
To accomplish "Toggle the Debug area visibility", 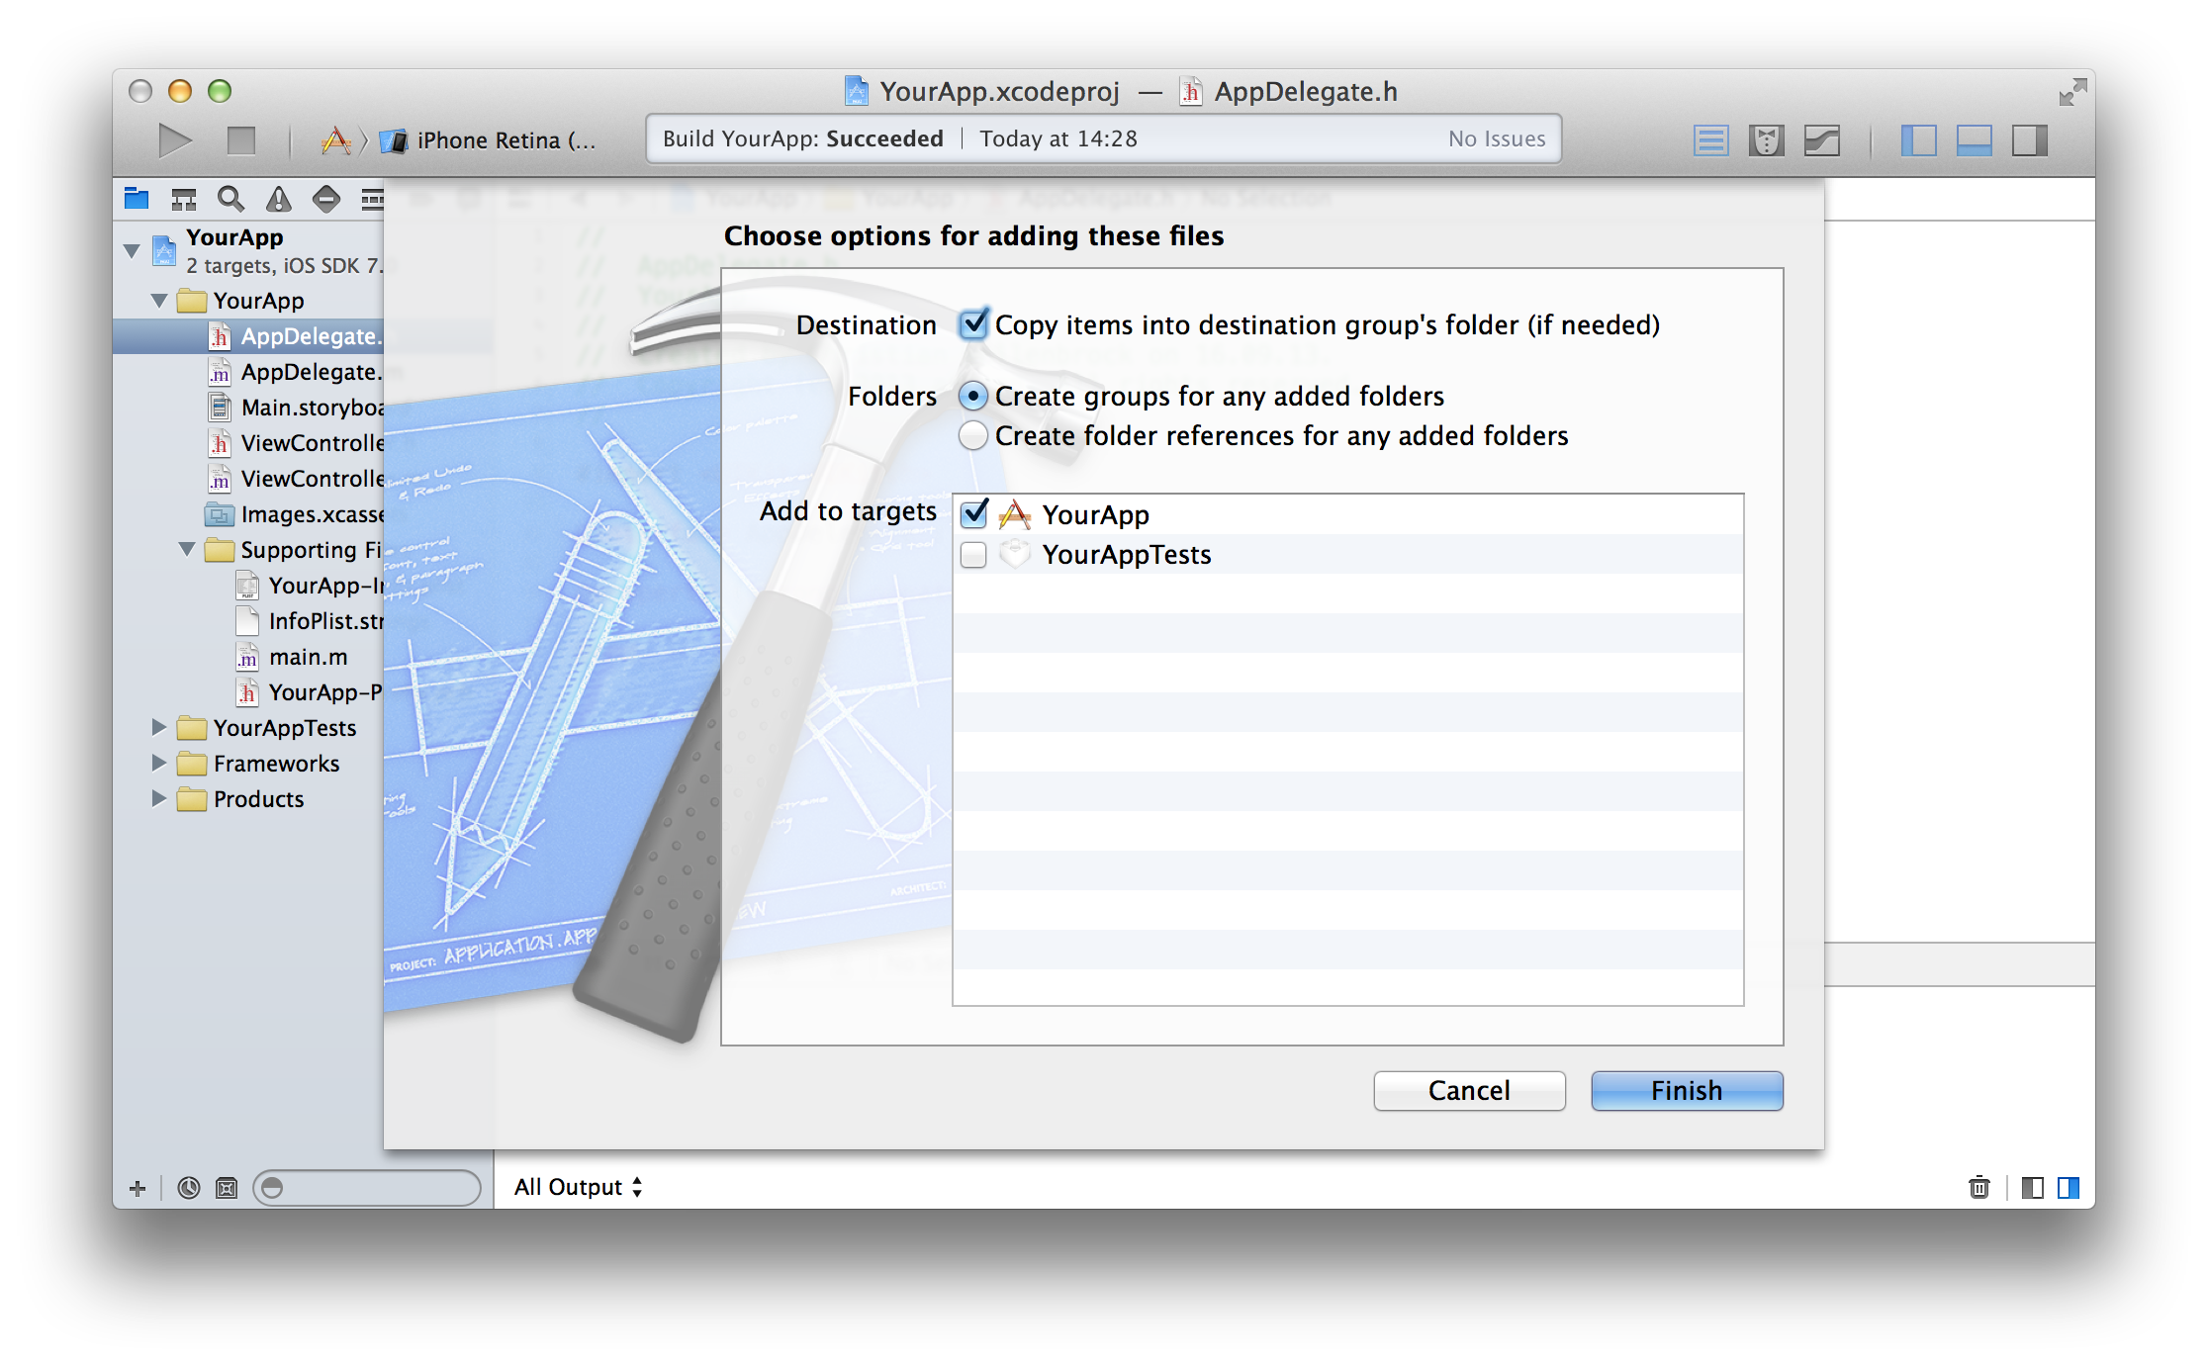I will point(1974,140).
